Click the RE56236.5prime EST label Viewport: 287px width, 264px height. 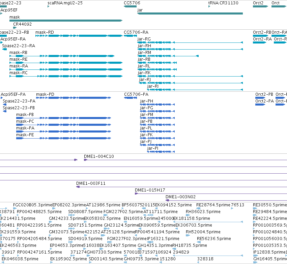coord(214,239)
